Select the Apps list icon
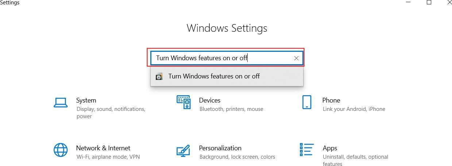This screenshot has height=166, width=452. [306, 150]
